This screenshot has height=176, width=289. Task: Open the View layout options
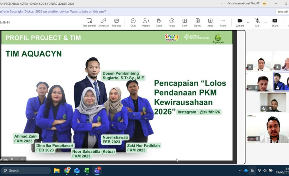pos(184,23)
